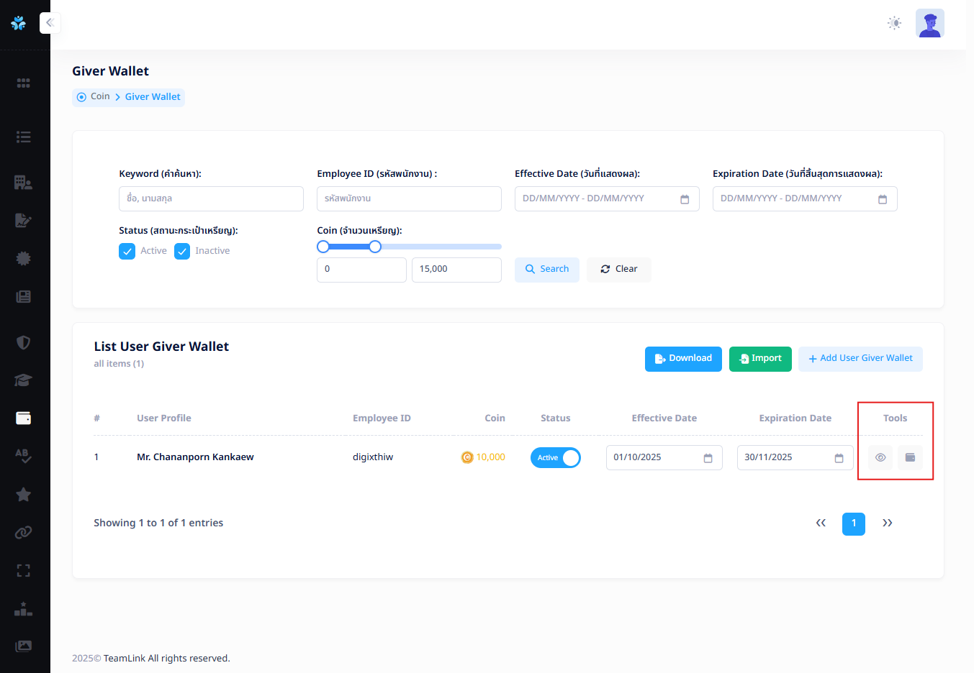Uncheck the Inactive status checkbox
974x673 pixels.
pyautogui.click(x=182, y=251)
